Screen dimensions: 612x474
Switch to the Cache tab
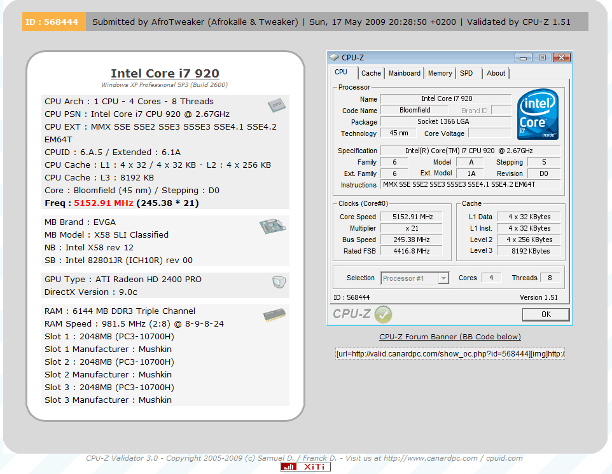click(371, 73)
